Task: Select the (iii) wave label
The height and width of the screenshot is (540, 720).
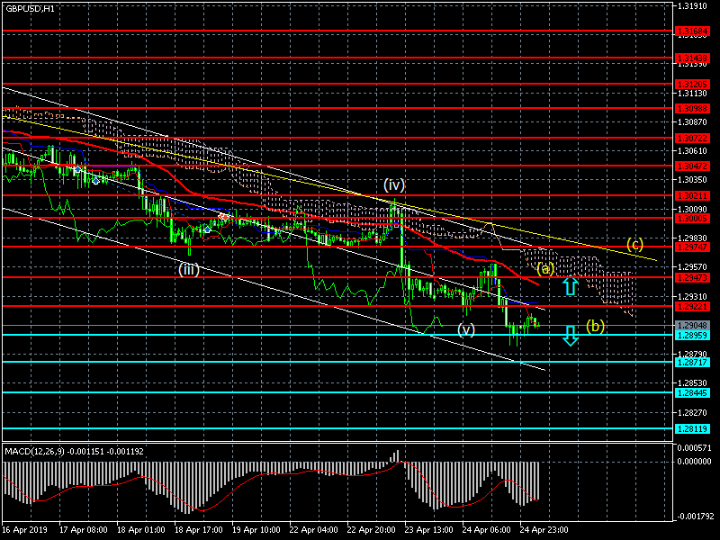Action: [189, 269]
